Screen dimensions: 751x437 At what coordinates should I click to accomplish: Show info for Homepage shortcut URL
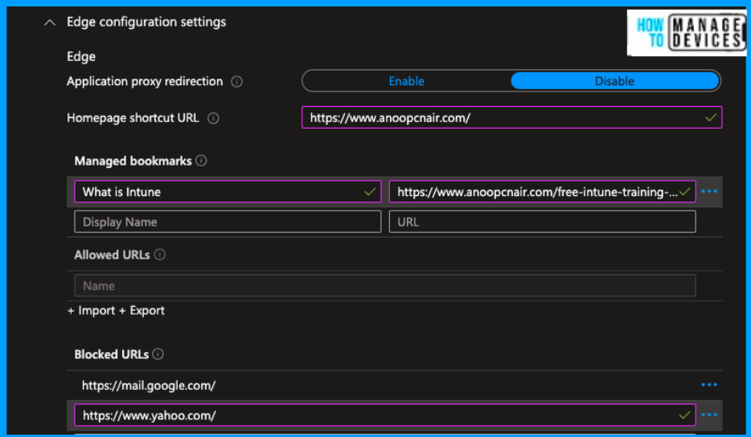coord(213,118)
